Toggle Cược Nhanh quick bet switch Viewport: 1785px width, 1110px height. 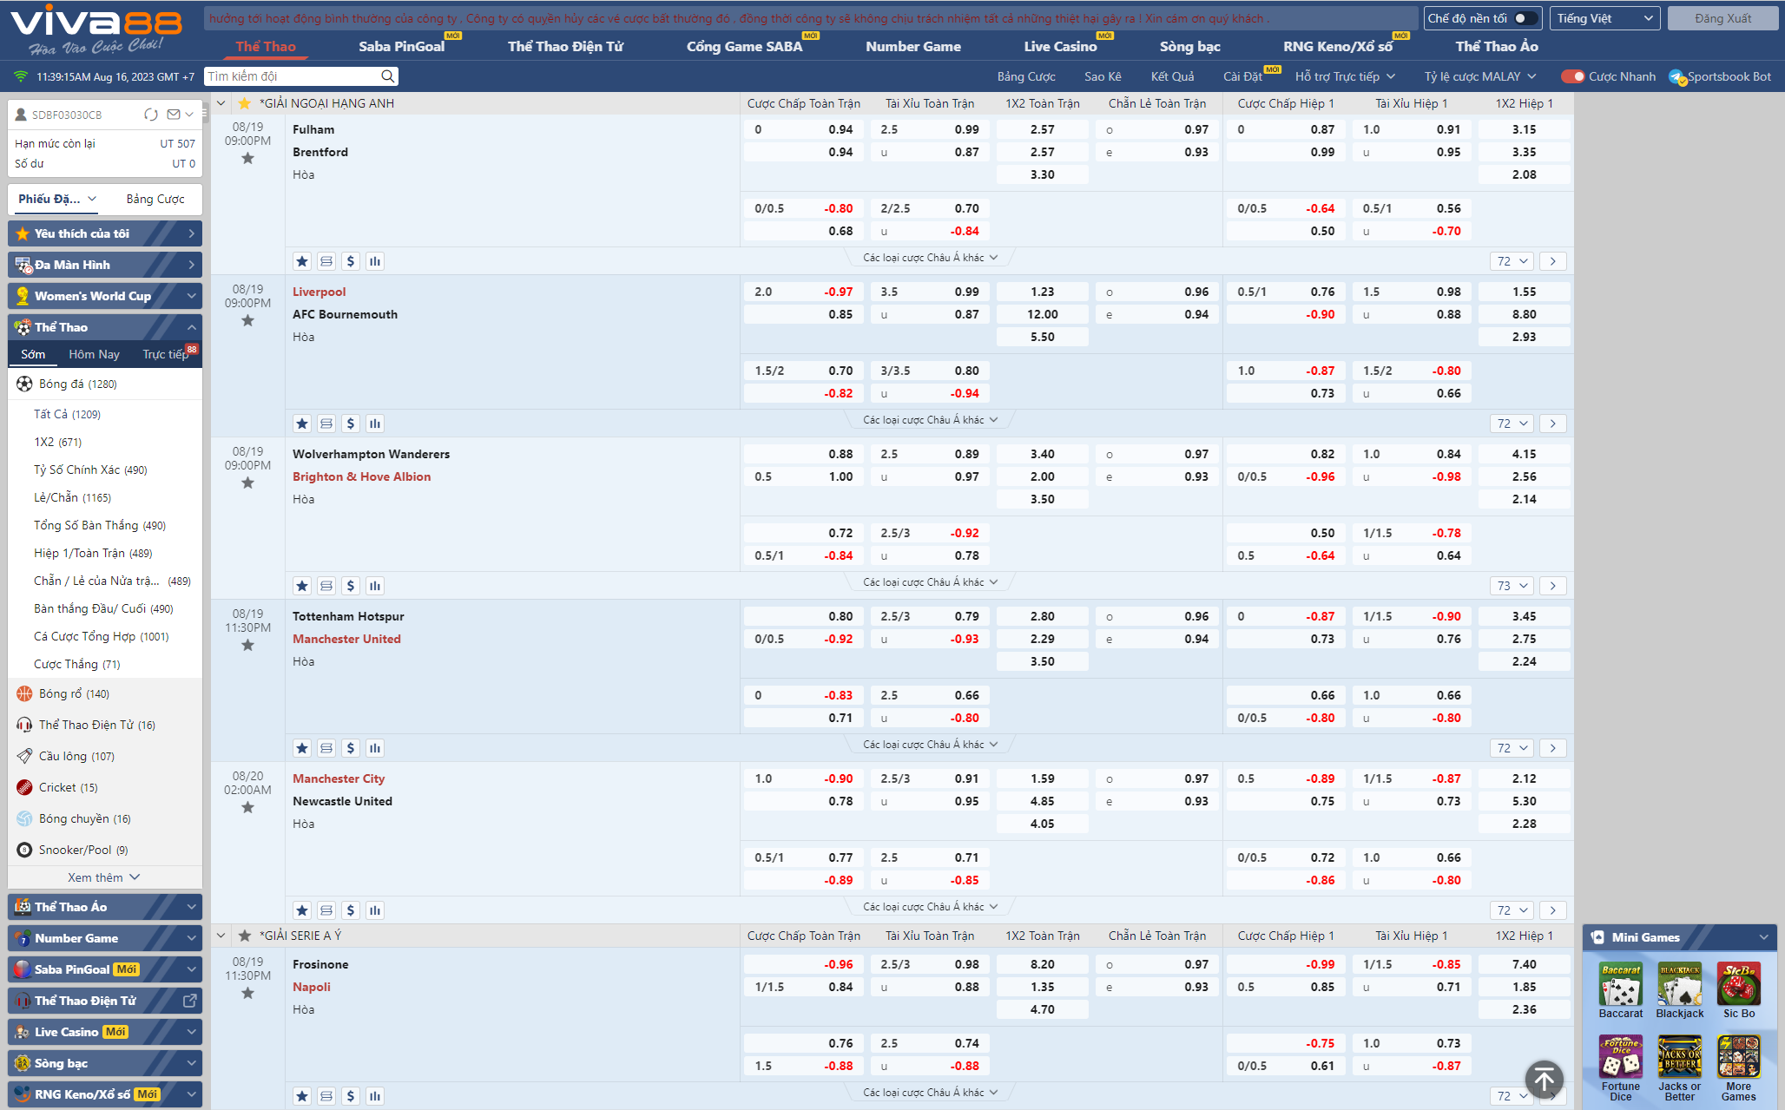click(1572, 76)
